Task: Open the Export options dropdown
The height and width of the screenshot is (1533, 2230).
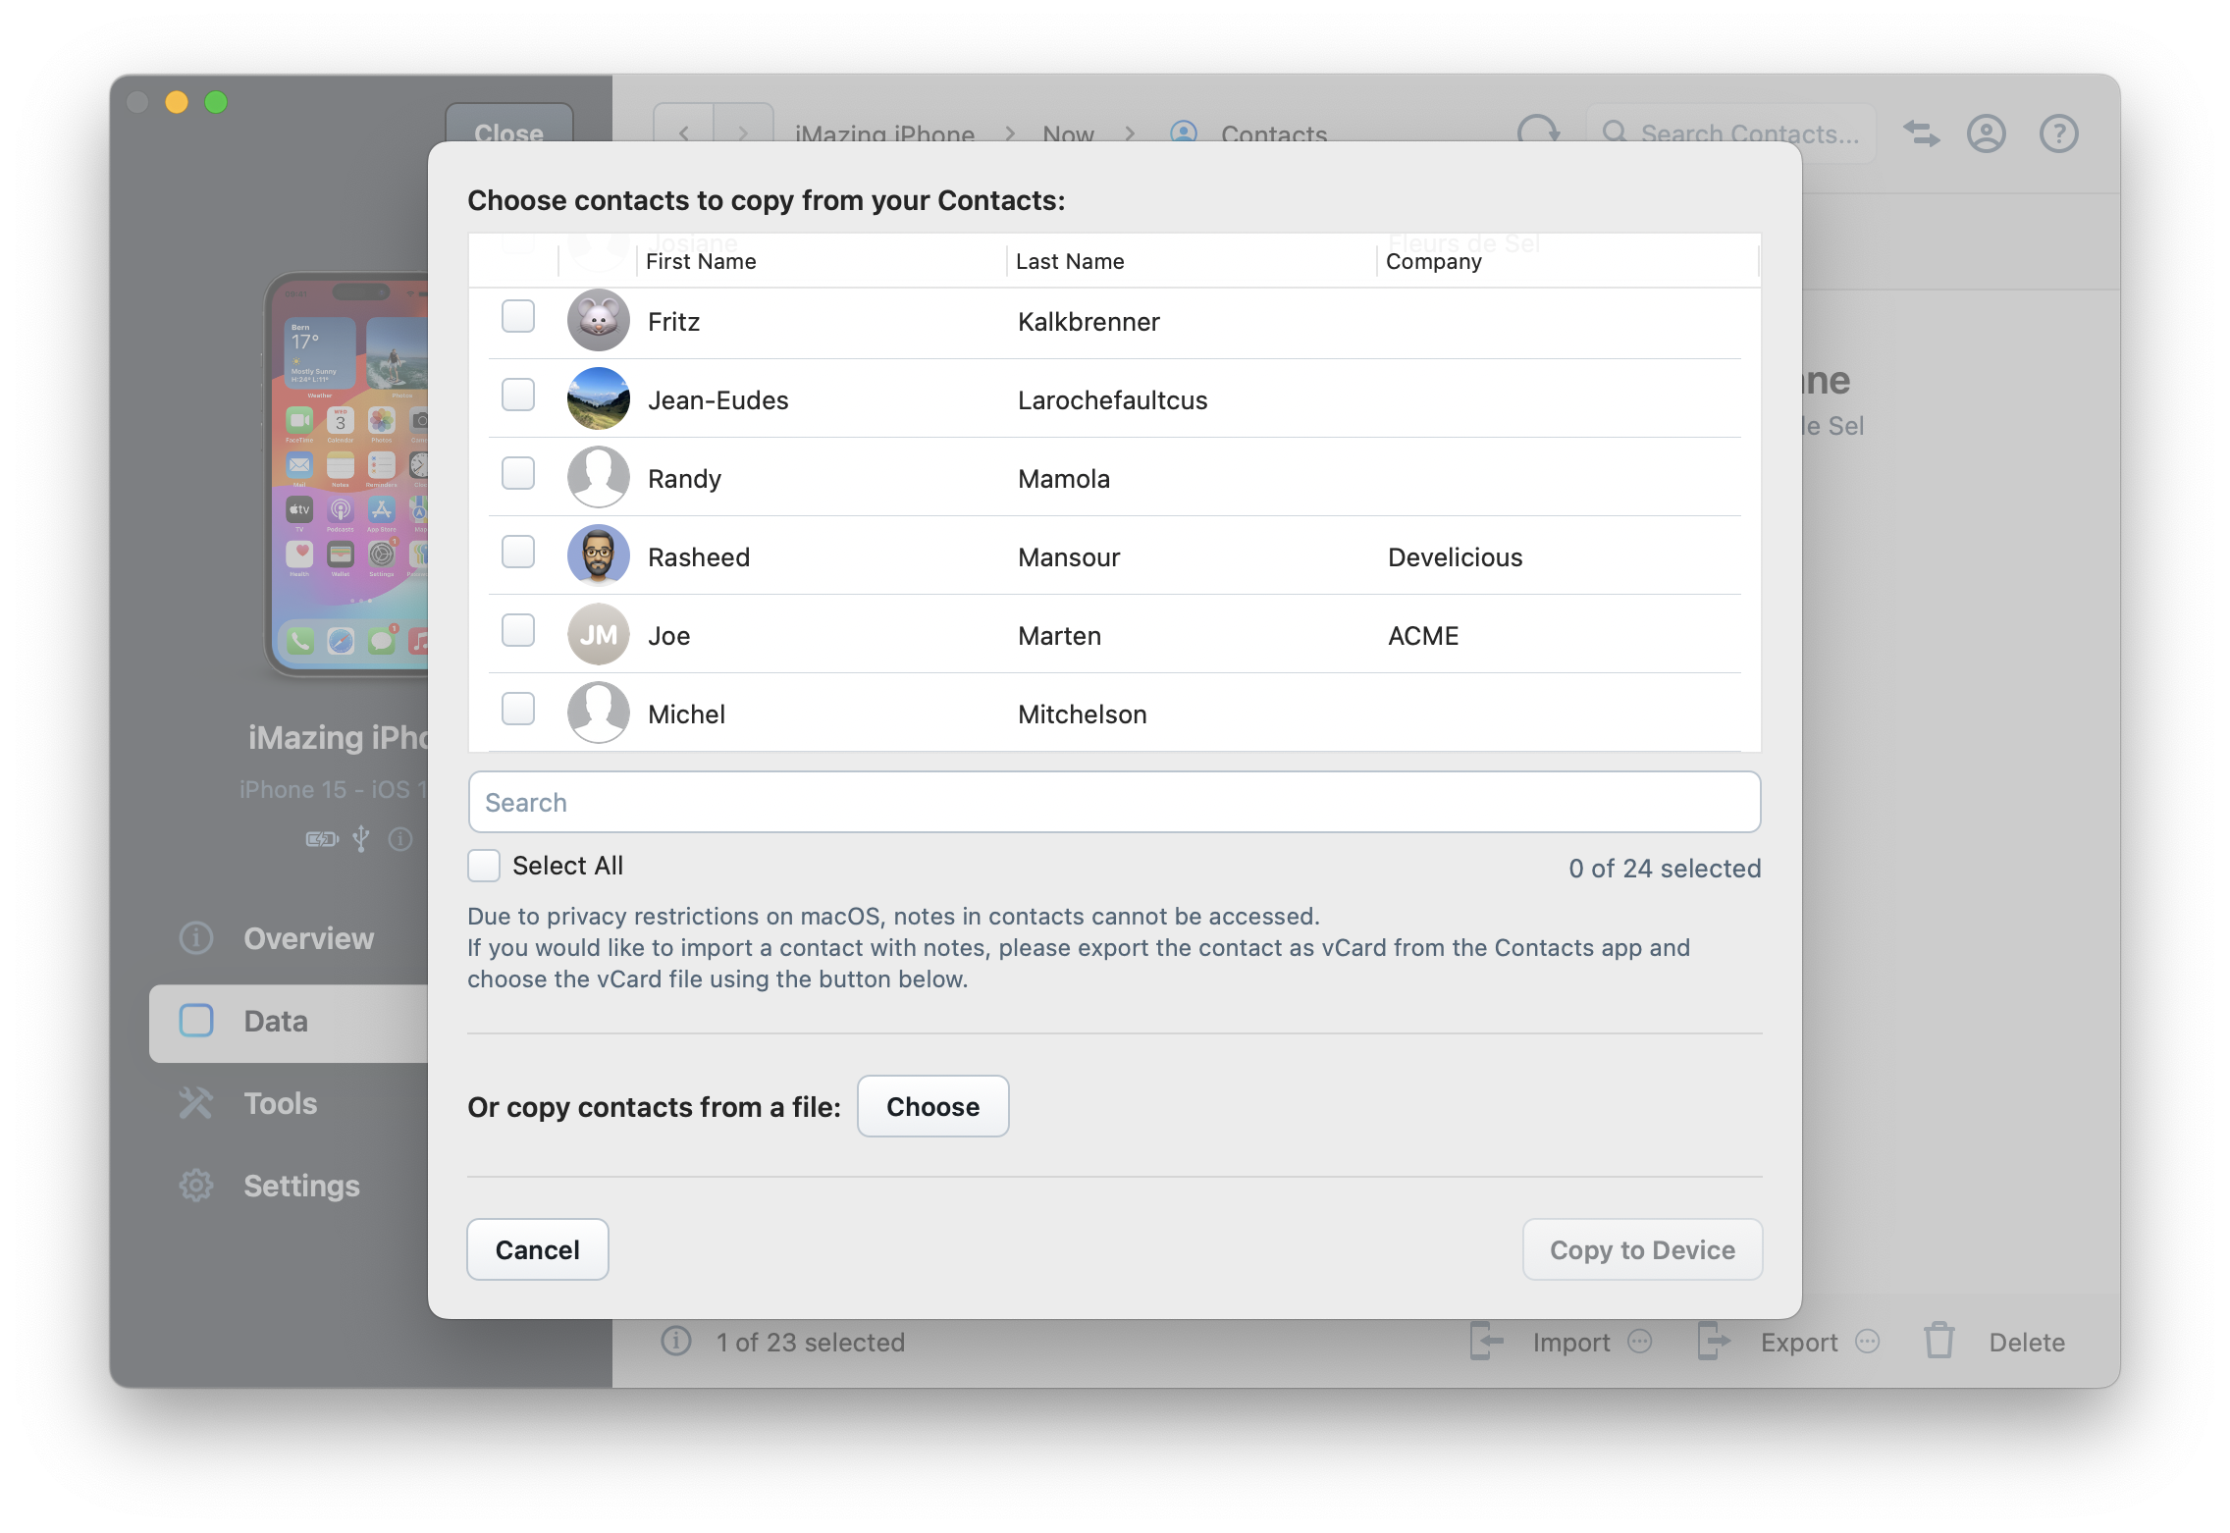Action: coord(1868,1341)
